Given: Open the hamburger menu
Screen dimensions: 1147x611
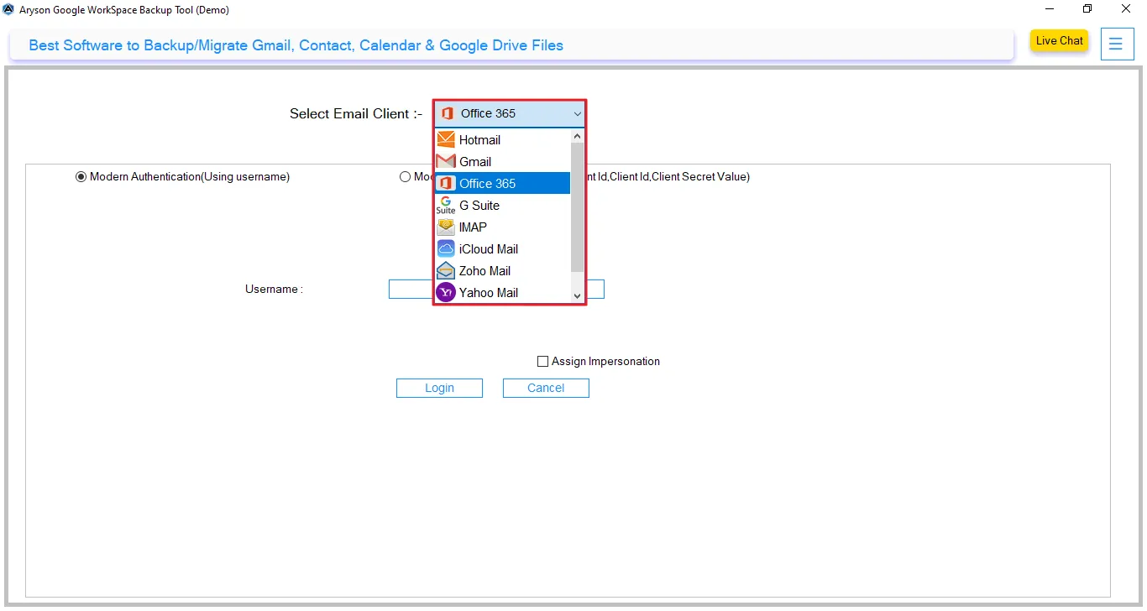Looking at the screenshot, I should click(x=1117, y=44).
